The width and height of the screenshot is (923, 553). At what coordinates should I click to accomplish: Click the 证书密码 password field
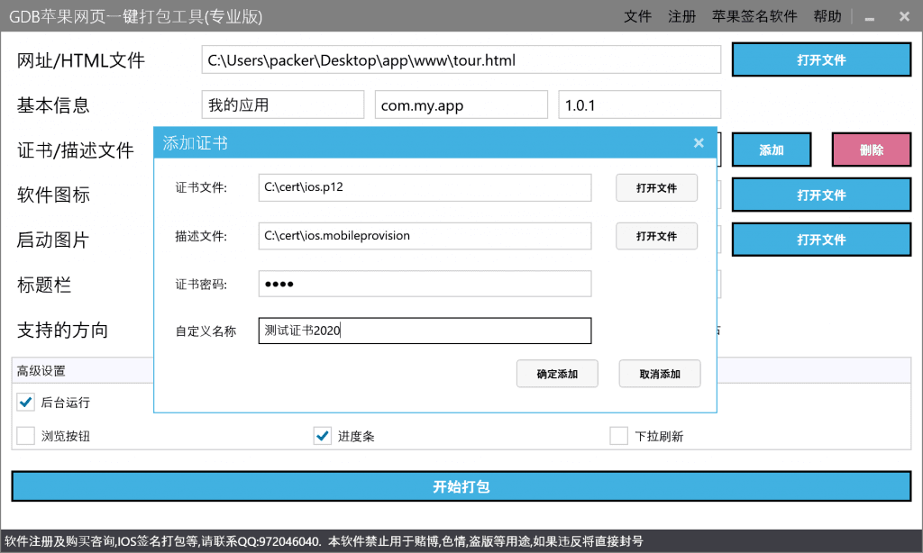(425, 285)
